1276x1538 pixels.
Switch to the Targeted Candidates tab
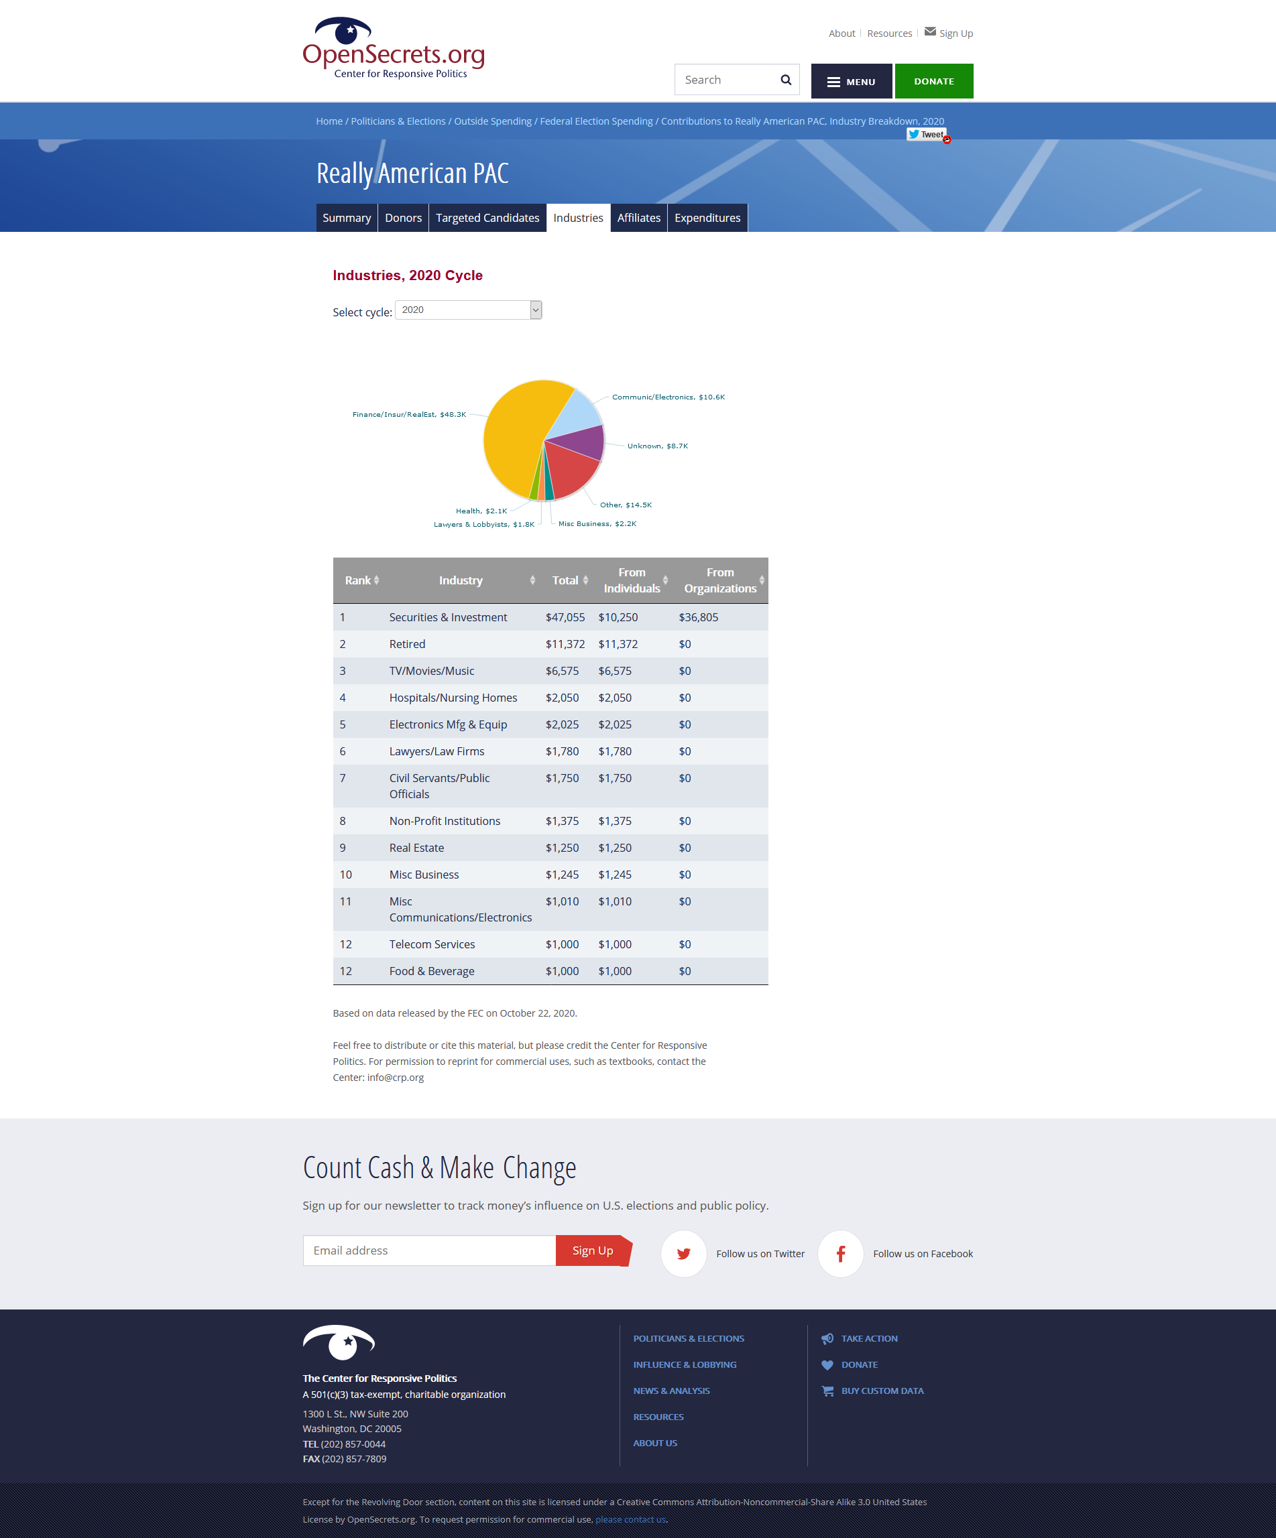click(x=487, y=218)
